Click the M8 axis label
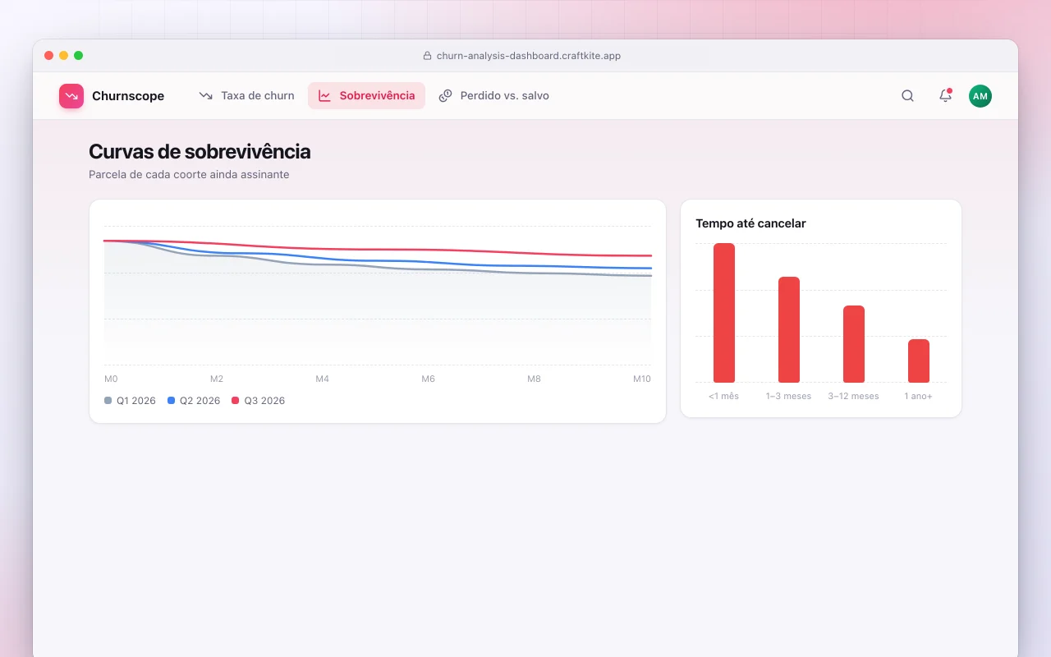The image size is (1051, 657). (x=535, y=379)
